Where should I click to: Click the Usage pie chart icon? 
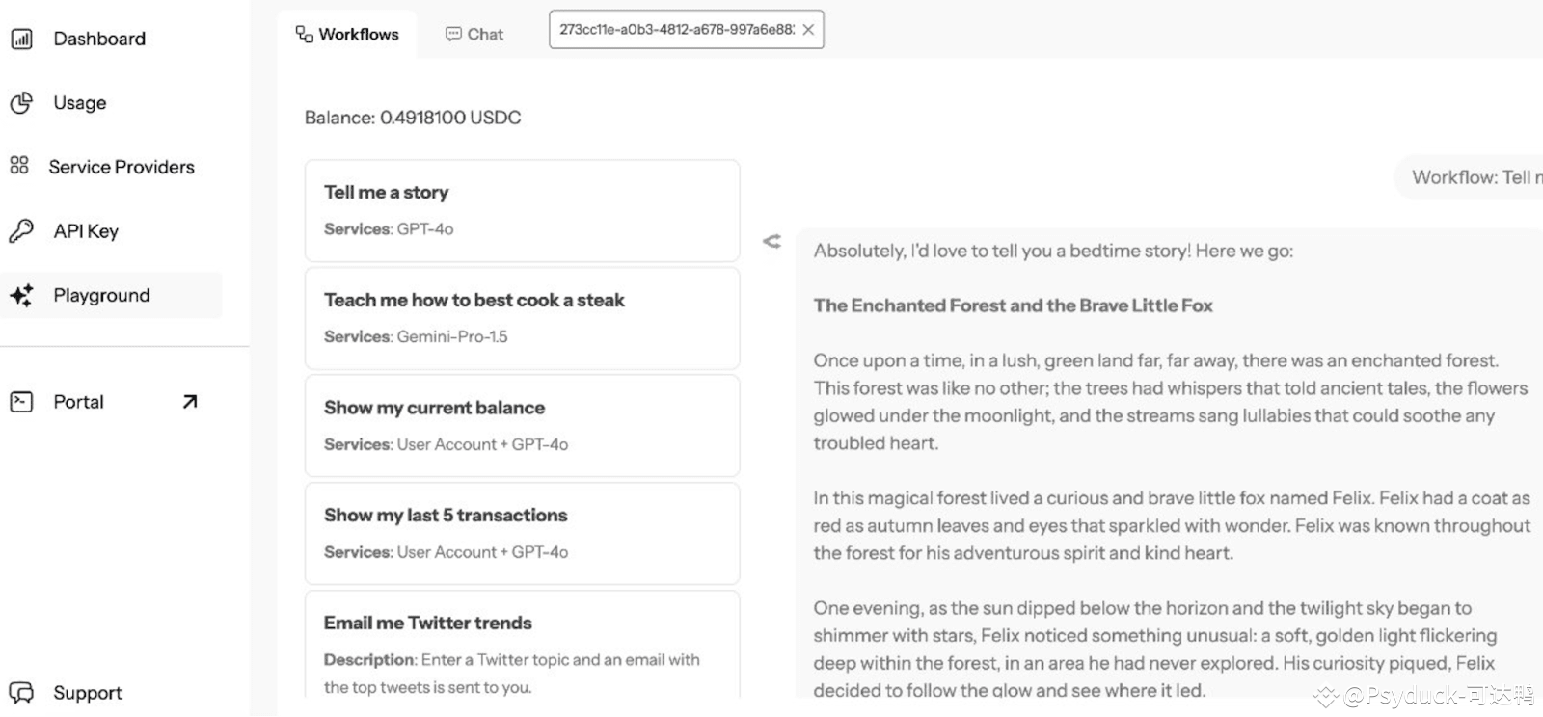click(21, 103)
